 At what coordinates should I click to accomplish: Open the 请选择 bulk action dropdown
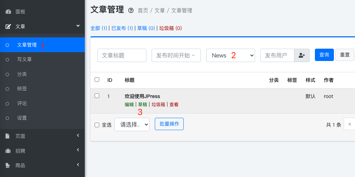pos(132,124)
